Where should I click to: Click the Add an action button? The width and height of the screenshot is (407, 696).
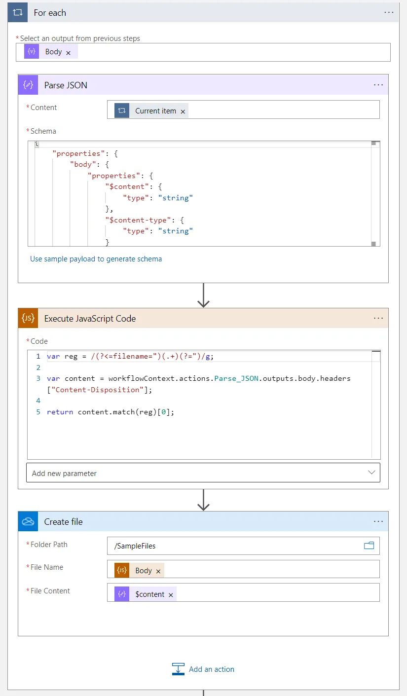(x=212, y=669)
